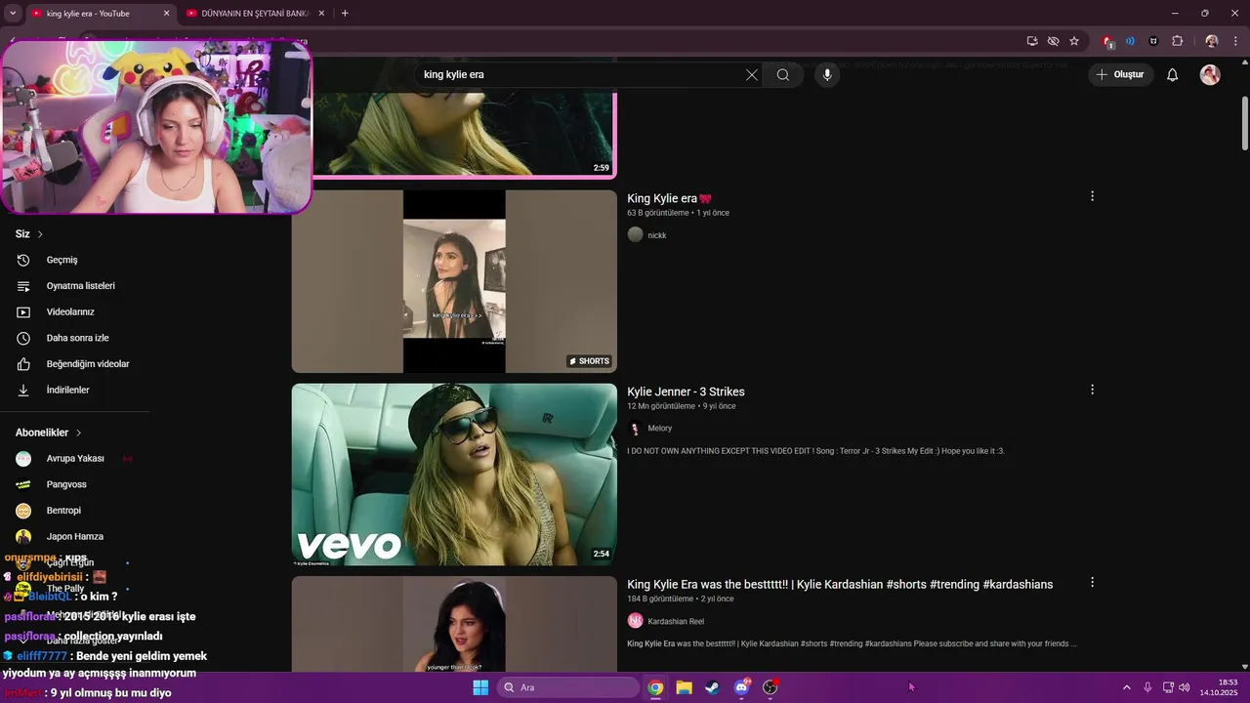Open Daha sonra izle watch later list
Screen dimensions: 1250x703
tap(77, 338)
